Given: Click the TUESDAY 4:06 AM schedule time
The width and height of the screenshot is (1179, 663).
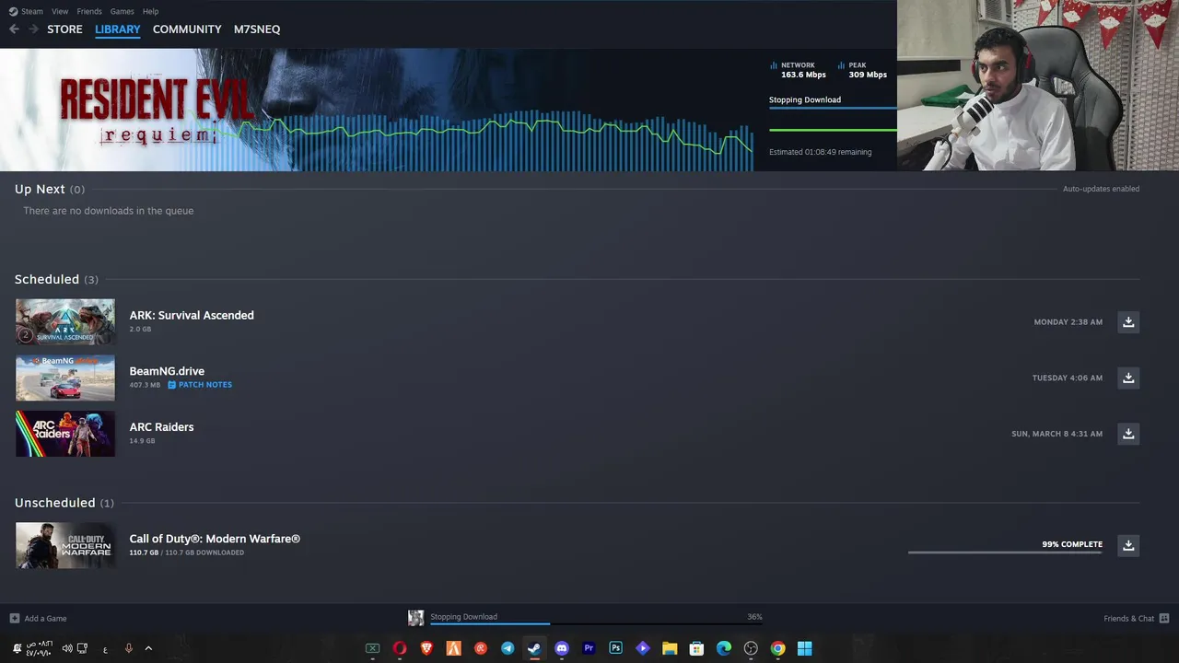Looking at the screenshot, I should [x=1068, y=378].
